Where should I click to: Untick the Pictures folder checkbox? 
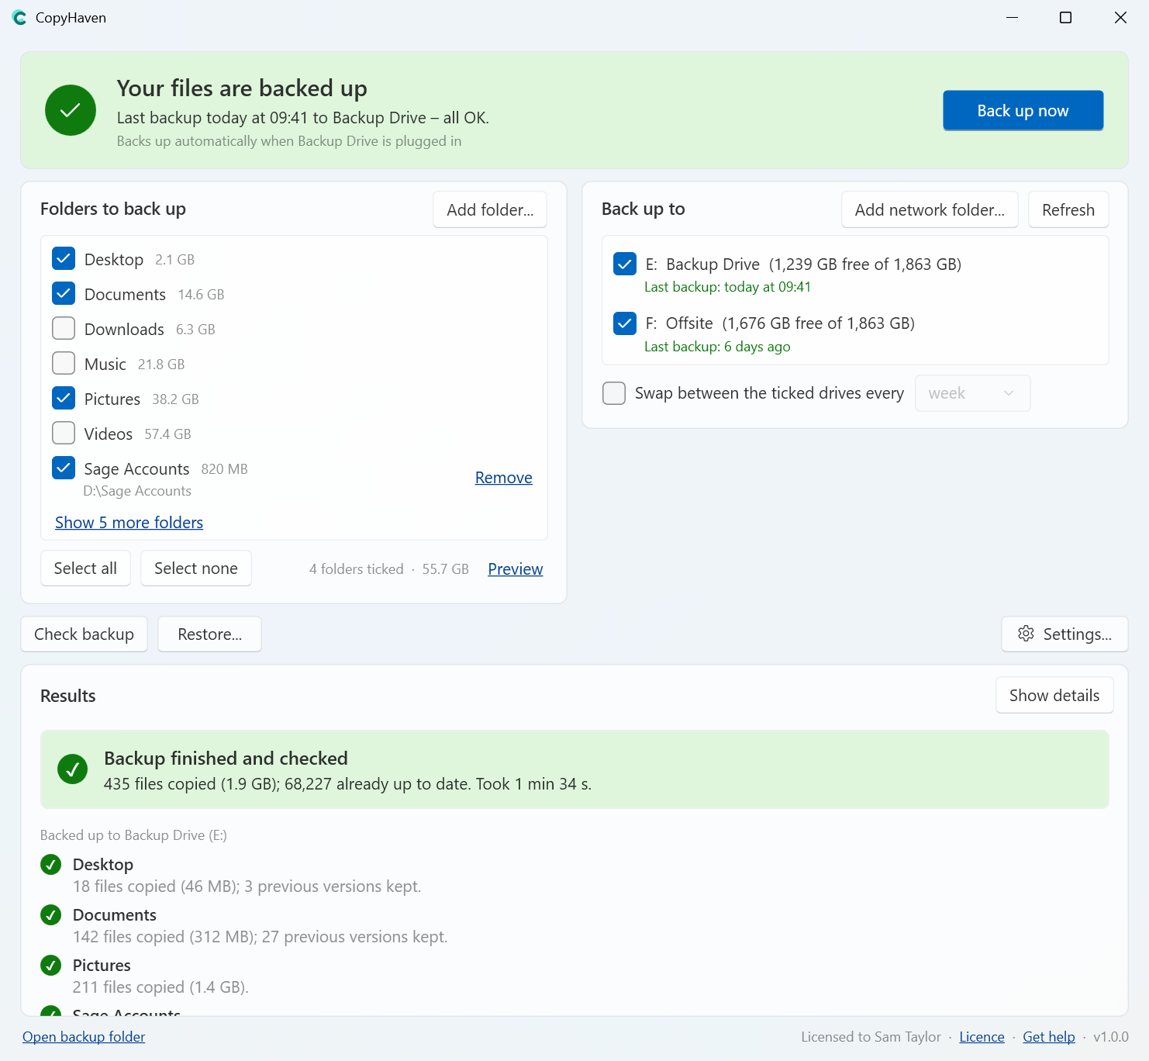coord(64,398)
